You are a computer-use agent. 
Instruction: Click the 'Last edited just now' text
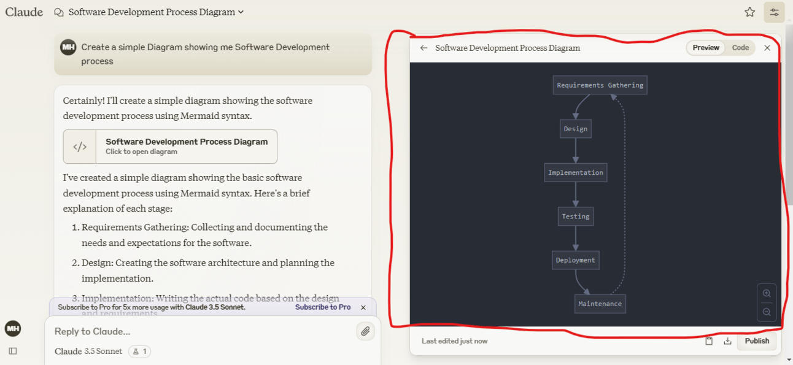(454, 341)
